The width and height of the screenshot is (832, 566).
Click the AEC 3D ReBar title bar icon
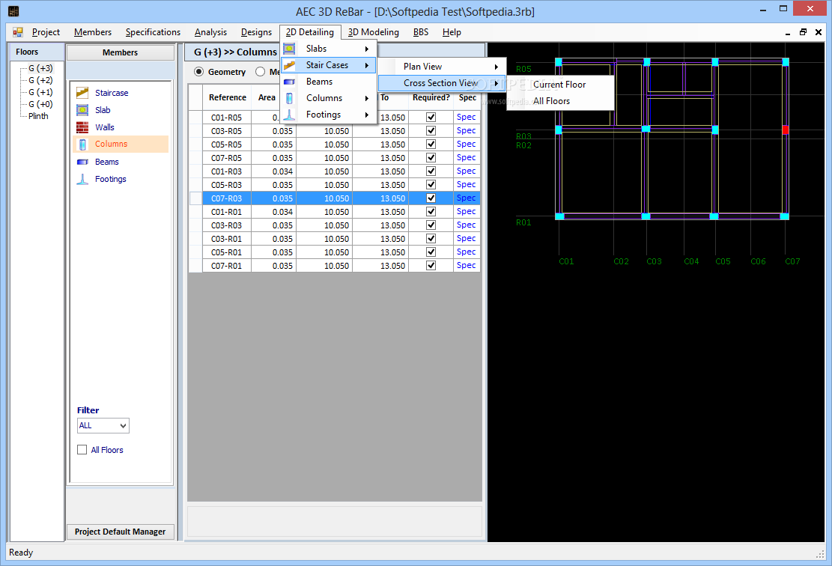point(13,11)
